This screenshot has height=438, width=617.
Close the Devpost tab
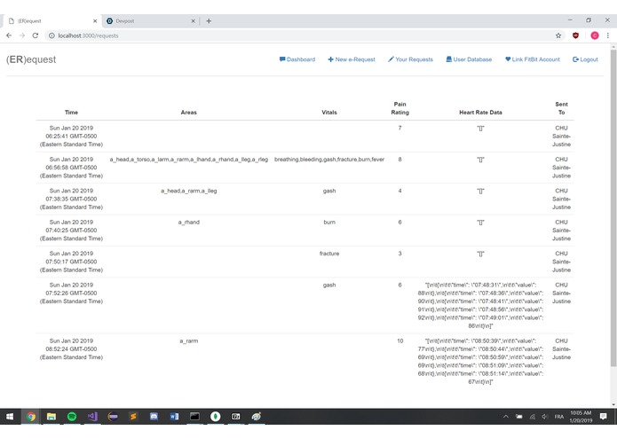tap(194, 21)
